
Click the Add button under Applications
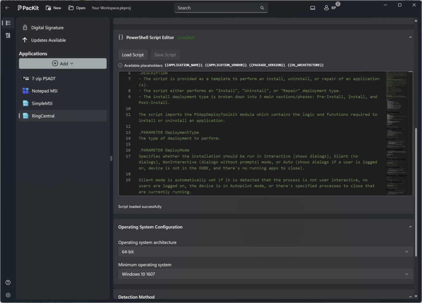click(x=62, y=63)
